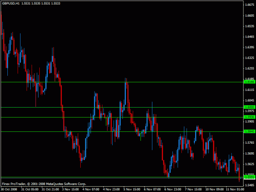Click the 1.6045 price scale value
This screenshot has height=192, width=256.
pyautogui.click(x=249, y=100)
